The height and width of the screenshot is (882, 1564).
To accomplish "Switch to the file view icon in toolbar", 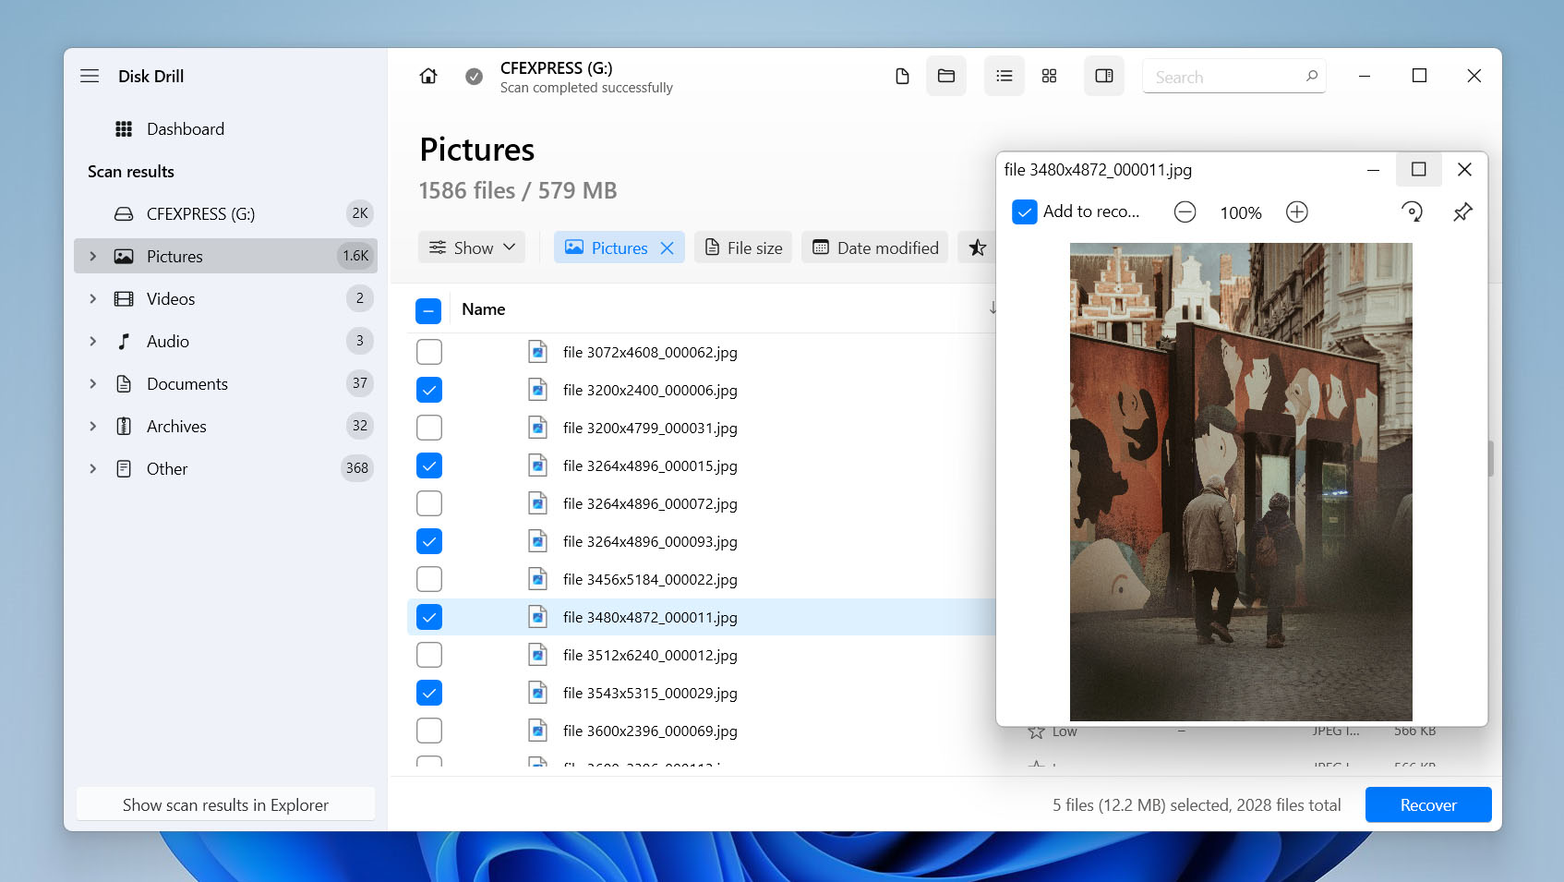I will pyautogui.click(x=902, y=76).
